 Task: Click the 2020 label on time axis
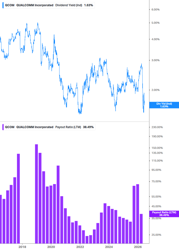point(51,247)
